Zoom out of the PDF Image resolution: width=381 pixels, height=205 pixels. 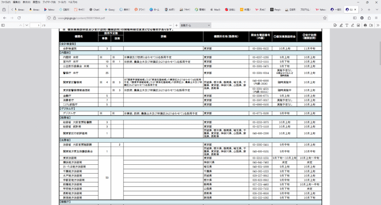click(x=170, y=25)
